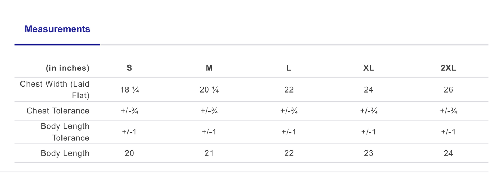This screenshot has height=176, width=502.
Task: Click the L size column header
Action: [x=289, y=68]
